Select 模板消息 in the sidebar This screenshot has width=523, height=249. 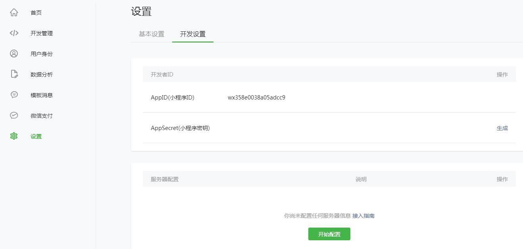[x=42, y=95]
